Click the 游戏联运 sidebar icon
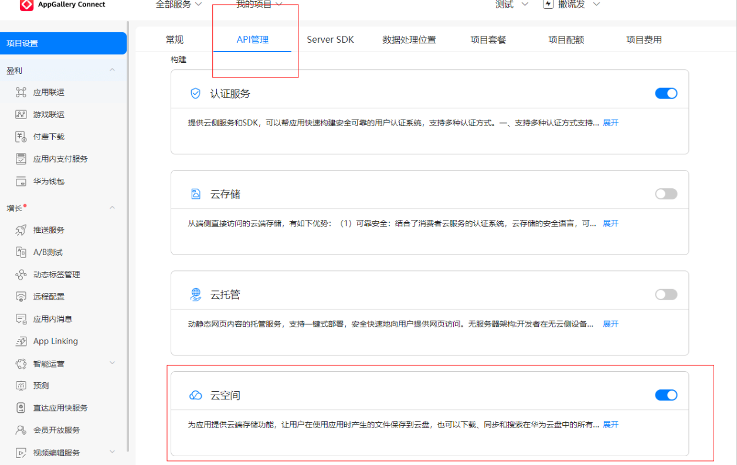 21,114
